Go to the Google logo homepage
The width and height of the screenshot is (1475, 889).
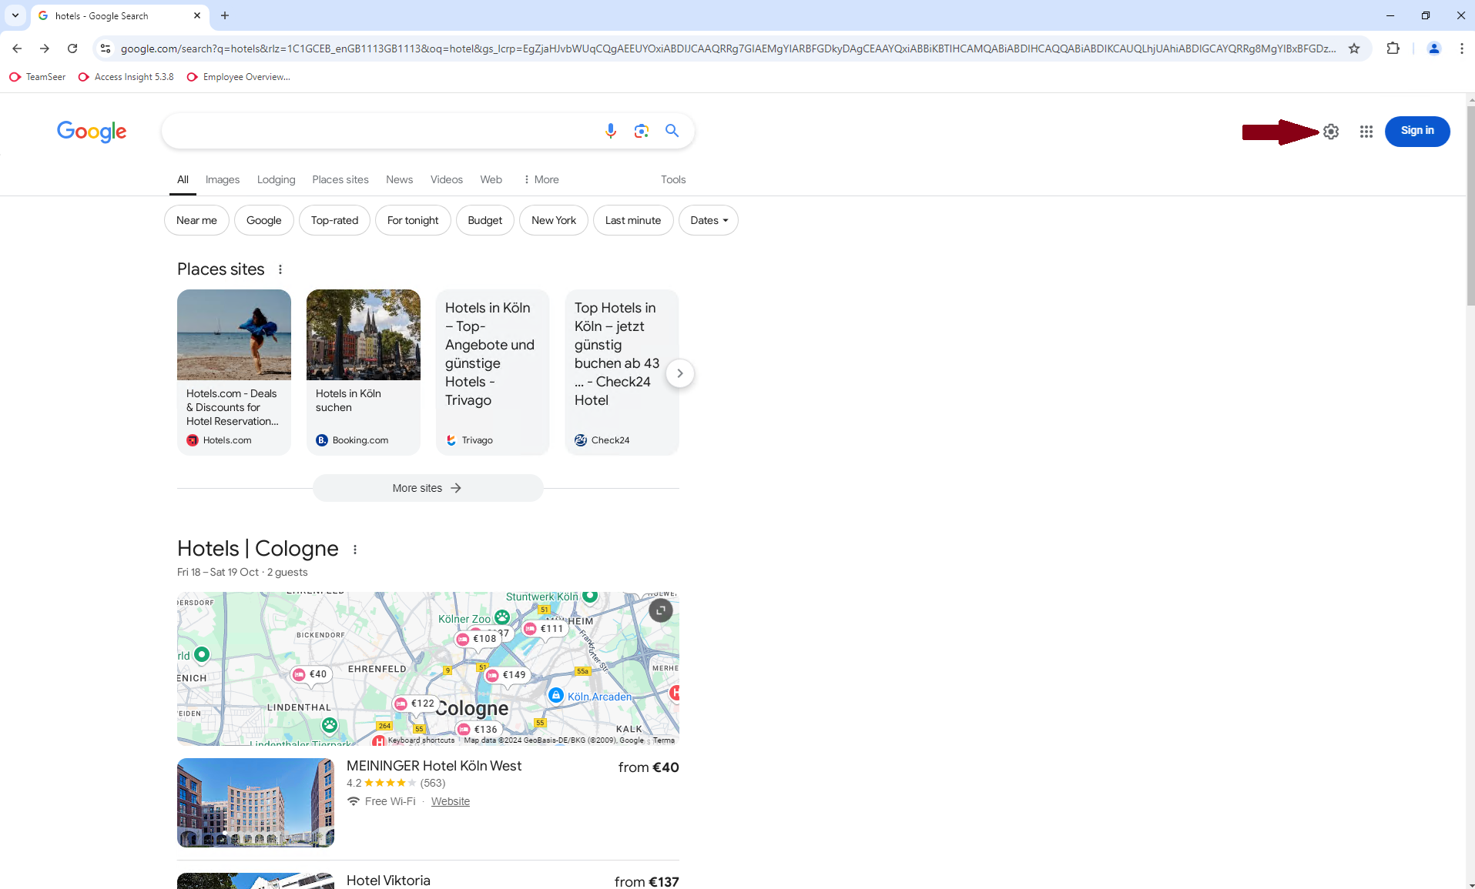point(92,132)
